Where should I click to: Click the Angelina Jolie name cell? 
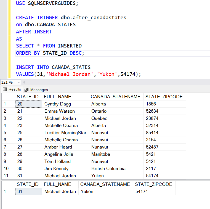coord(65,154)
